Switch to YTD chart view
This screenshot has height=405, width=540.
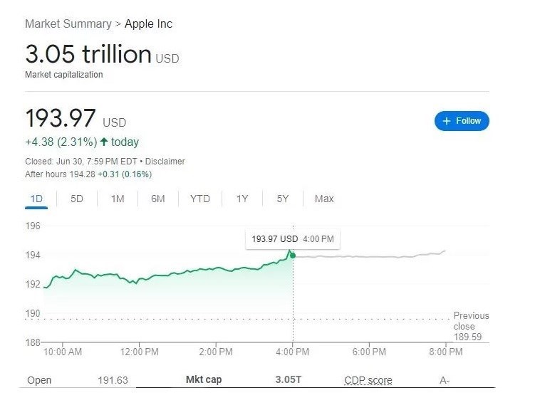pos(200,199)
